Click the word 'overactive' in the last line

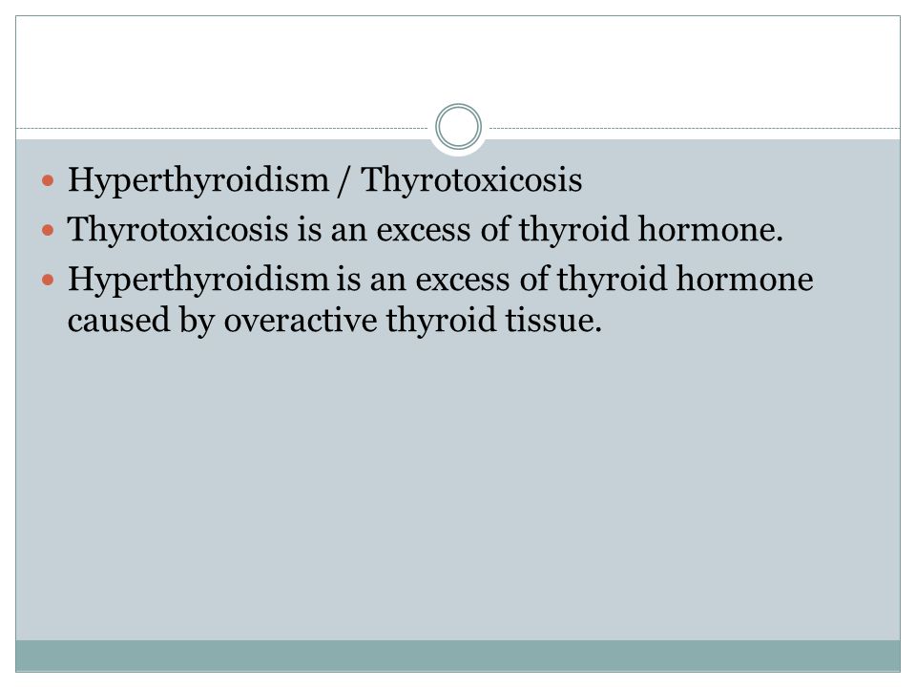(x=301, y=321)
